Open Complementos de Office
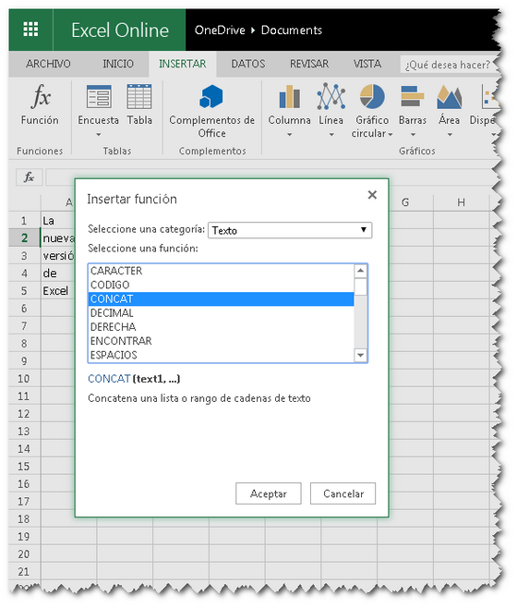Viewport: 517px width, 608px height. 212,111
